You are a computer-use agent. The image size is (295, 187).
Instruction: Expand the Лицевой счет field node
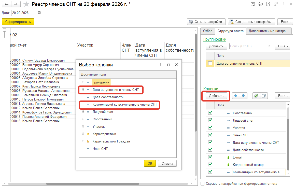pyautogui.click(x=83, y=112)
